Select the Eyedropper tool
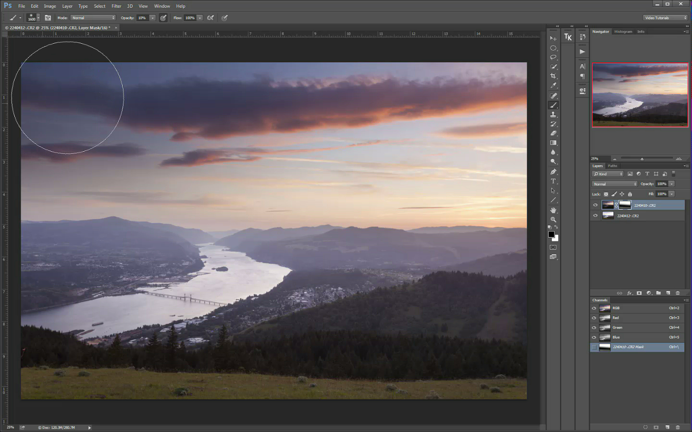 click(553, 86)
